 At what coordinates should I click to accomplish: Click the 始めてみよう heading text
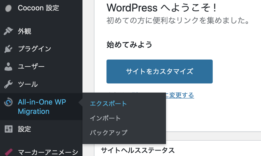(129, 45)
